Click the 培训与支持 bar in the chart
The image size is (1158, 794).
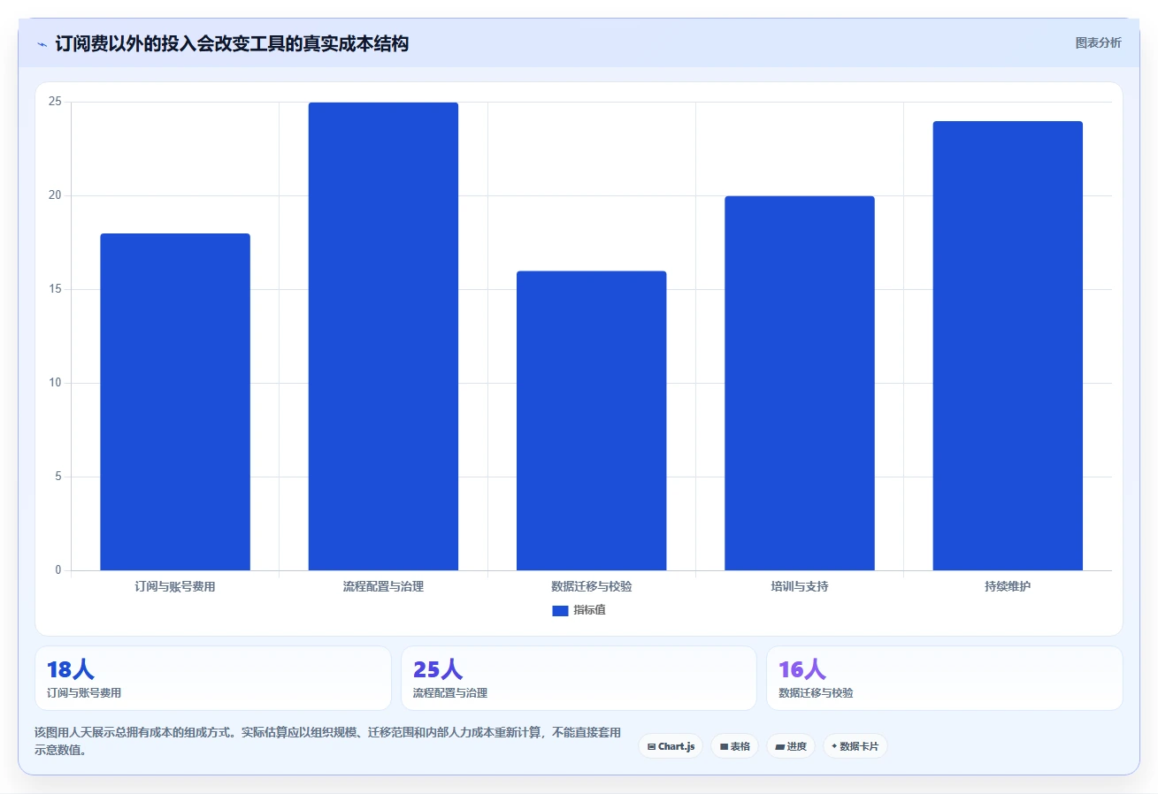pos(800,383)
